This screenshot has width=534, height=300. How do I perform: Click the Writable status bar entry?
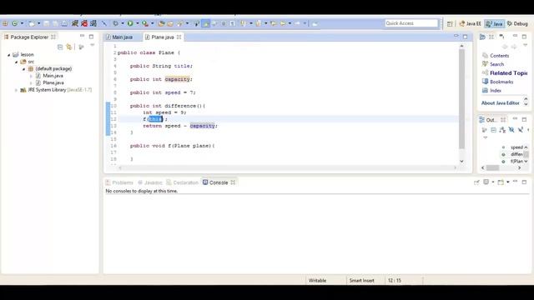click(317, 281)
